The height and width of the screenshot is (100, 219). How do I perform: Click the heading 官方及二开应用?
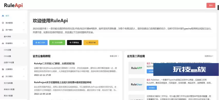coord(136,56)
